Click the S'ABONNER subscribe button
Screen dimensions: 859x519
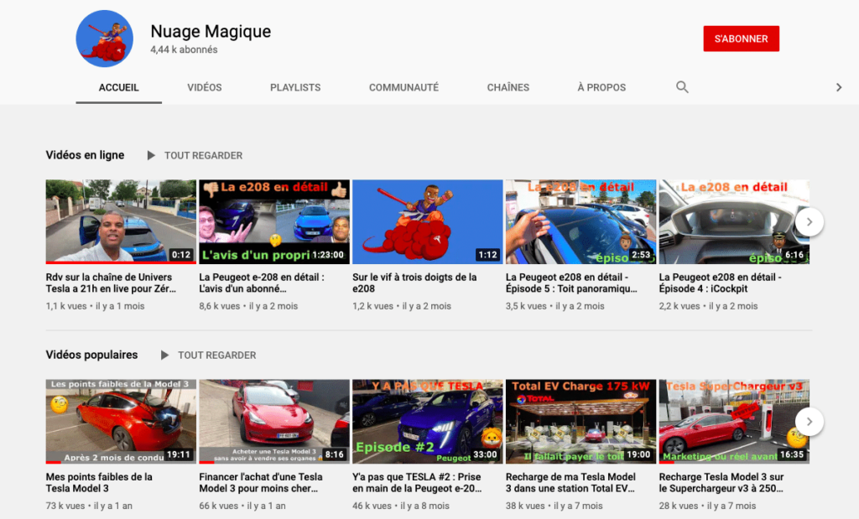[x=742, y=39]
